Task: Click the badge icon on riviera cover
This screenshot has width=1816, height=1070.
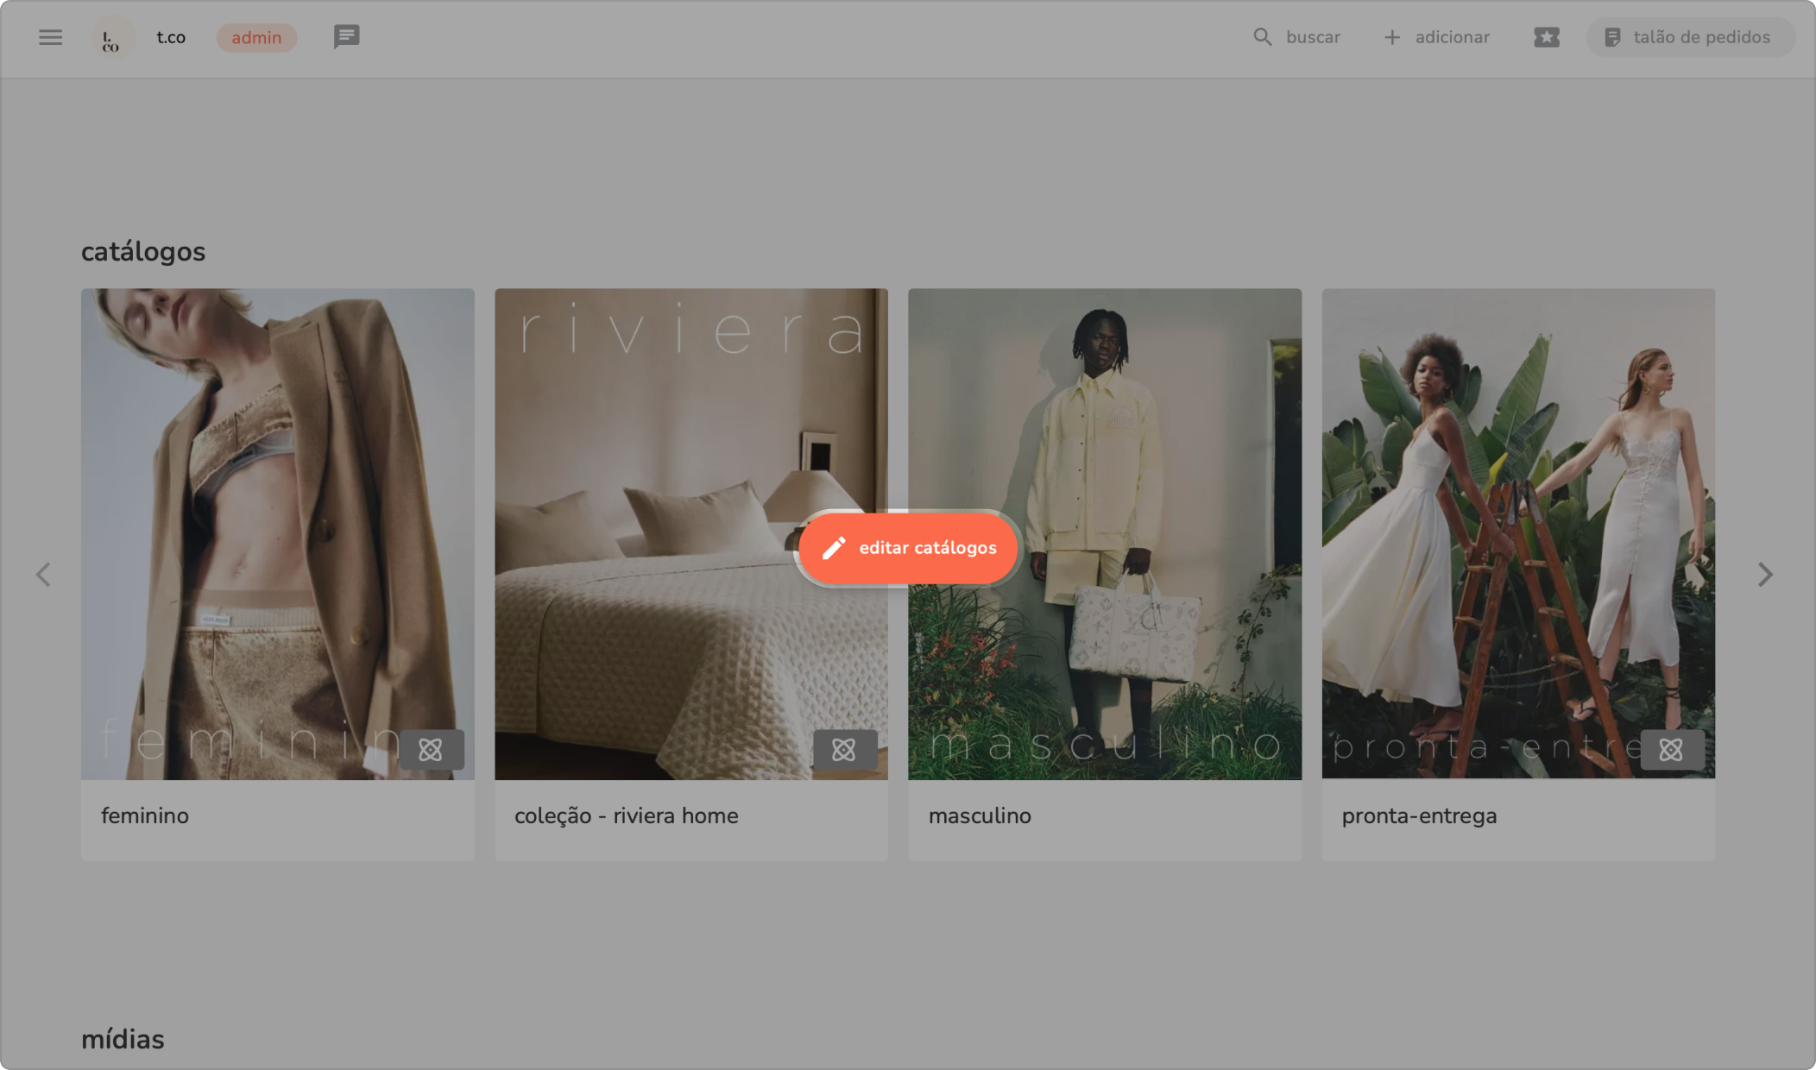Action: (x=844, y=749)
